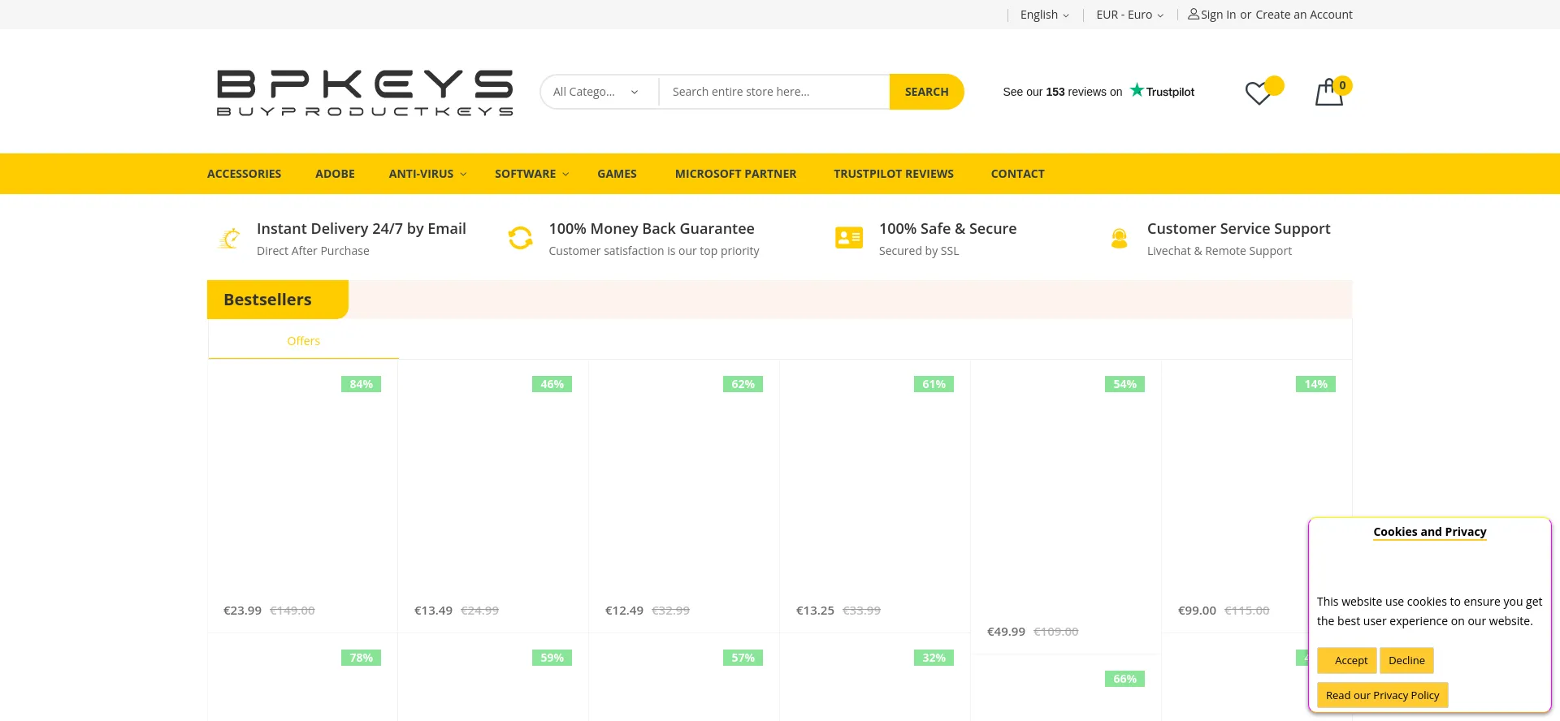Viewport: 1560px width, 721px height.
Task: Accept cookies in the privacy popup
Action: point(1347,660)
